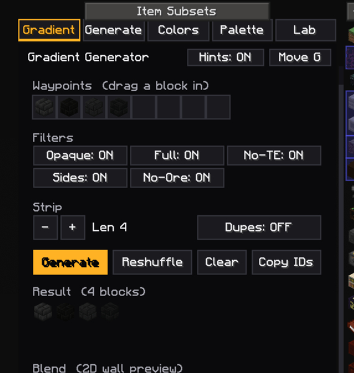Viewport: 354px width, 373px height.
Task: Click the fifth empty waypoint slot
Action: (x=143, y=107)
